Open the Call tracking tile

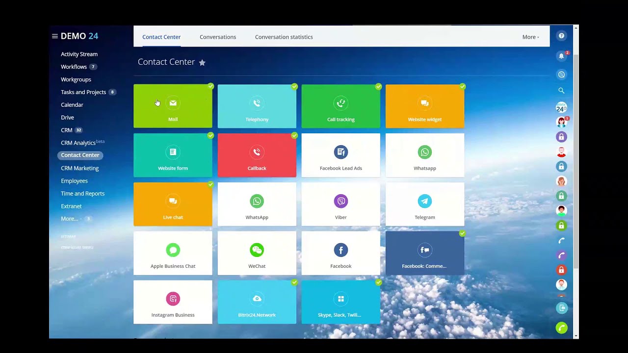(x=340, y=106)
